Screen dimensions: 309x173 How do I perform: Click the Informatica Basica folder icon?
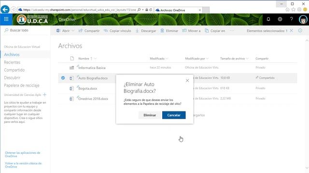point(71,68)
